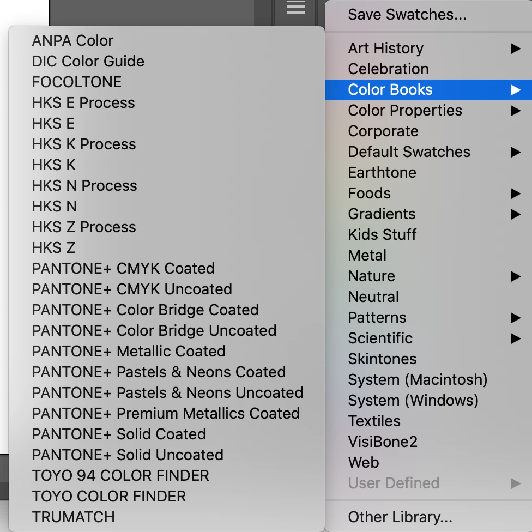
Task: Open the Nature submenu
Action: point(428,276)
